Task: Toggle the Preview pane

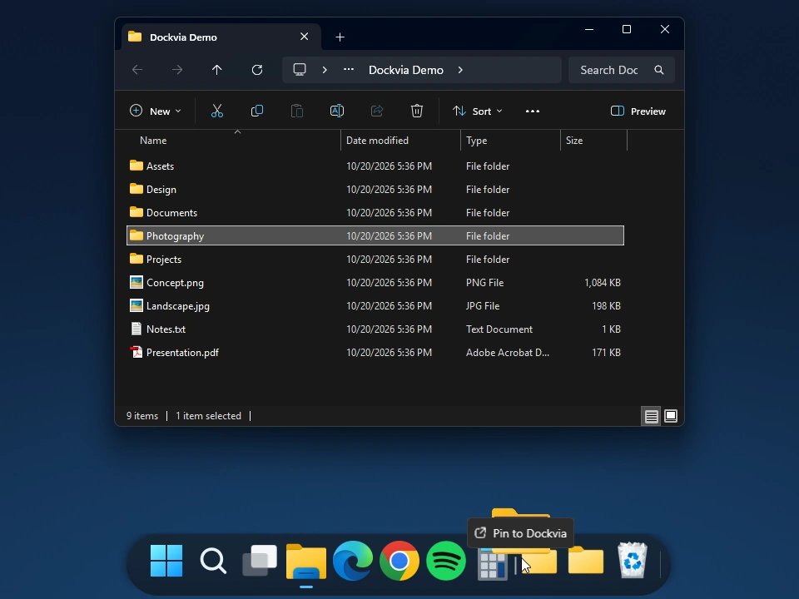Action: (638, 111)
